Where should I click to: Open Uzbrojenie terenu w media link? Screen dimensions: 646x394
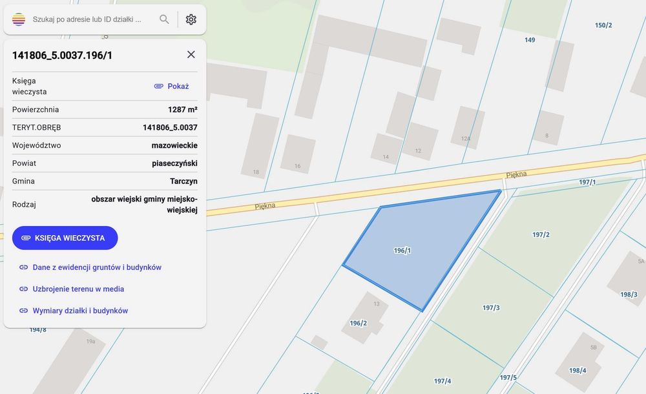78,289
